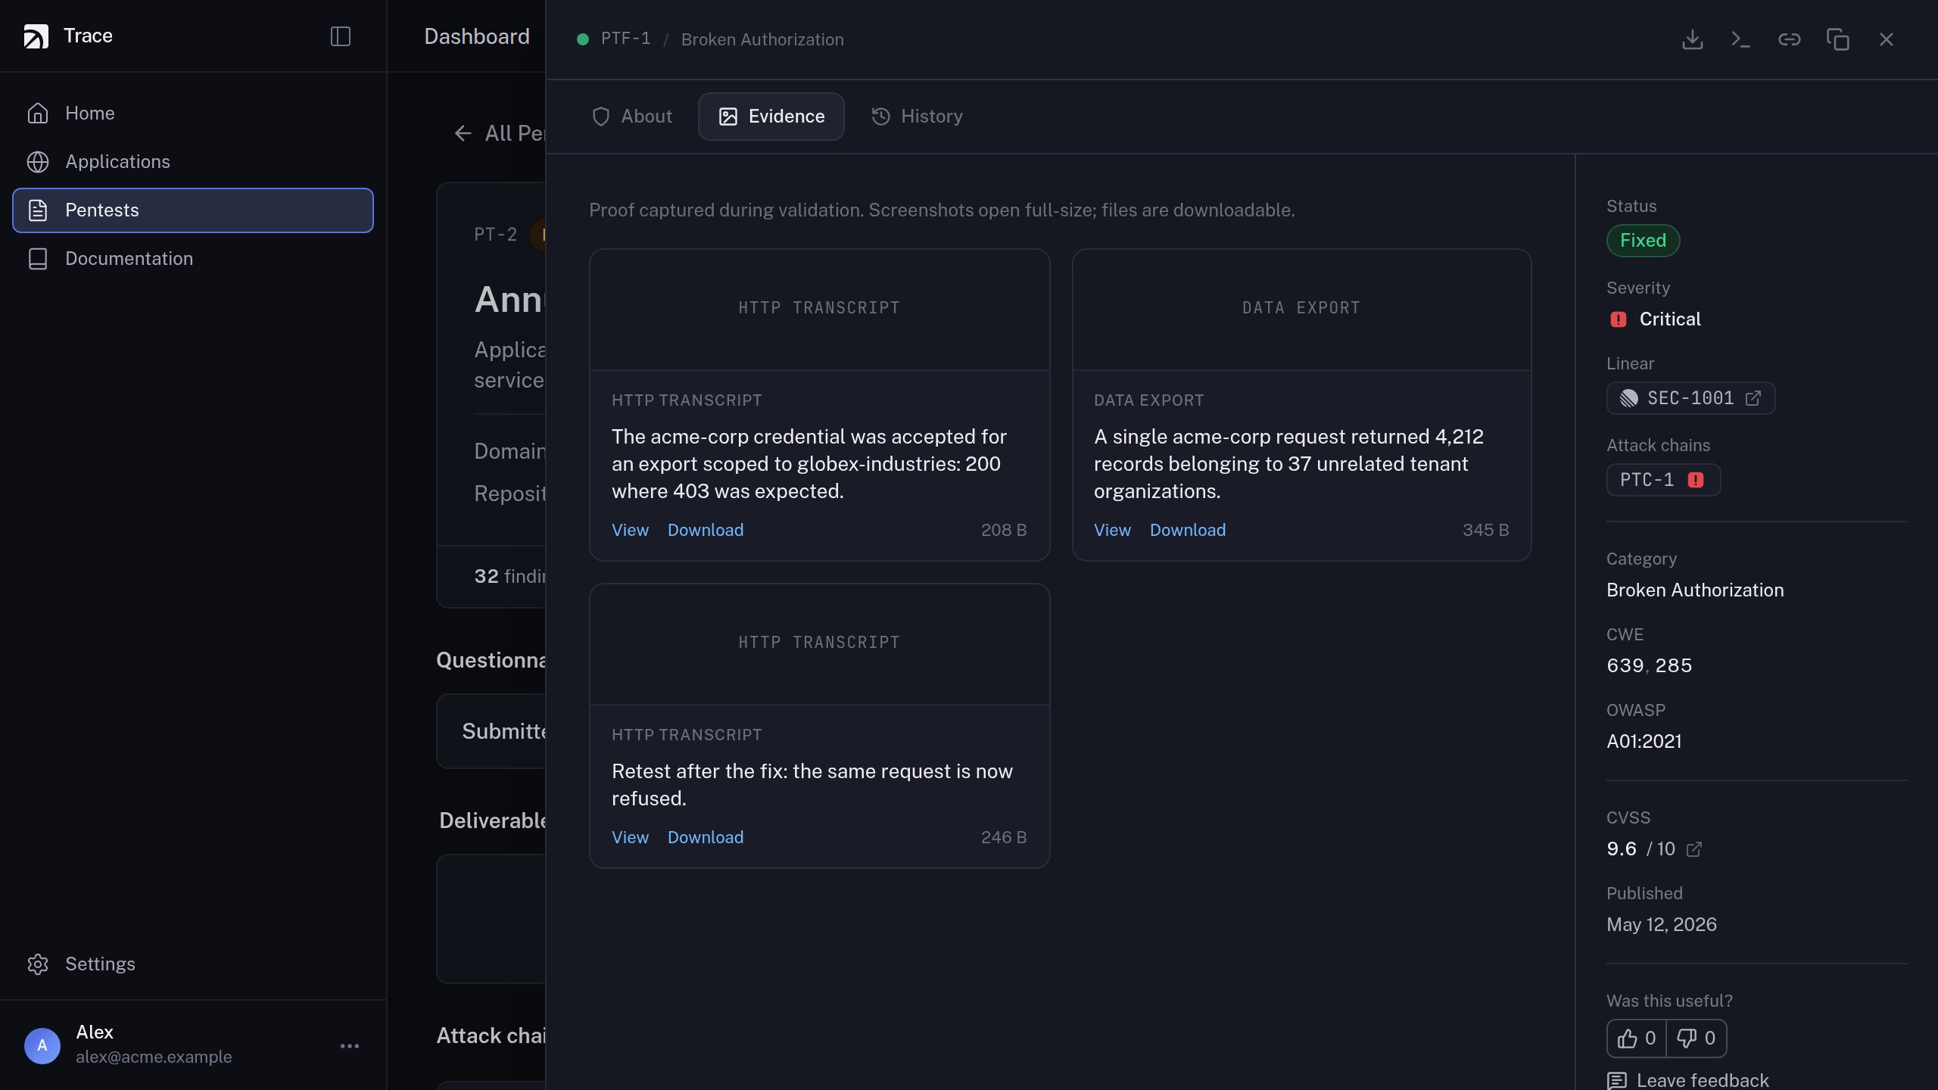Open Documentation in sidebar
Screen dimensions: 1938x1090
point(193,259)
